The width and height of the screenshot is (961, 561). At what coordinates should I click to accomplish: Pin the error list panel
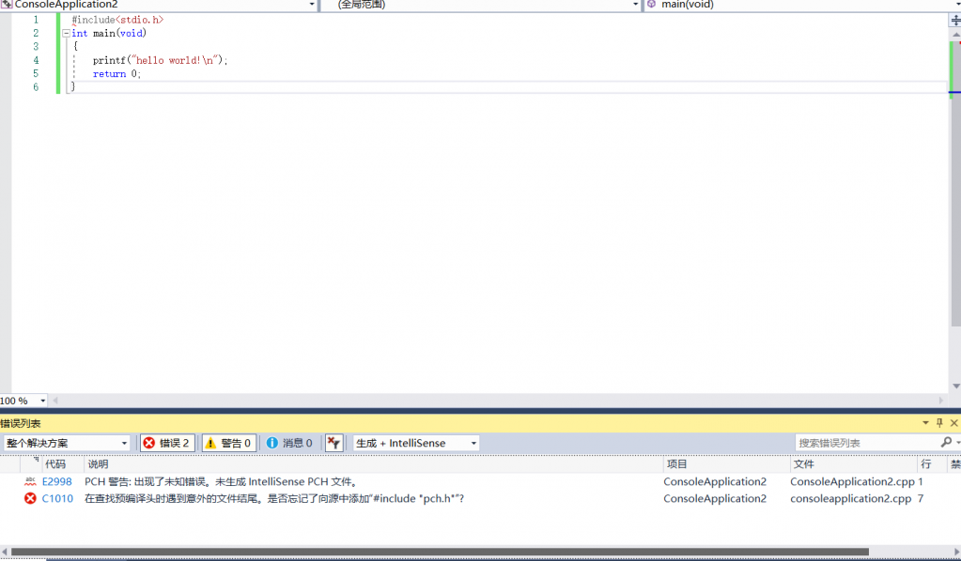click(939, 423)
